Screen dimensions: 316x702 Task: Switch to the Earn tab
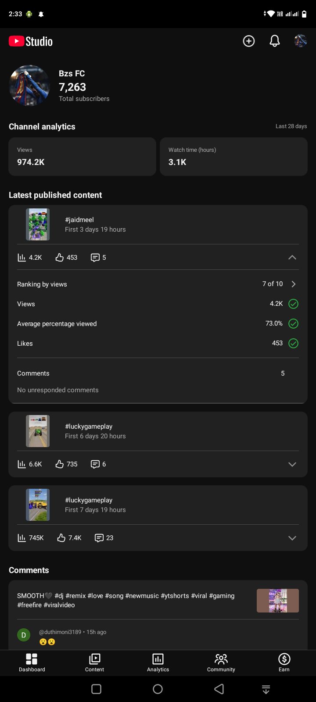tap(284, 663)
